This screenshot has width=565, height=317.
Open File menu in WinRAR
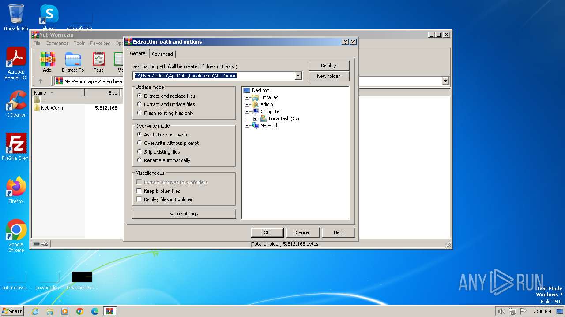coord(37,43)
